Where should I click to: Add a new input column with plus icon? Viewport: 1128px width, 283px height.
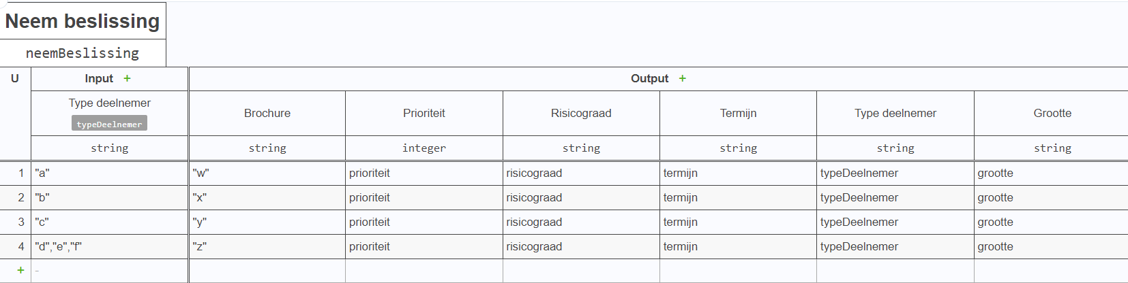tap(128, 79)
